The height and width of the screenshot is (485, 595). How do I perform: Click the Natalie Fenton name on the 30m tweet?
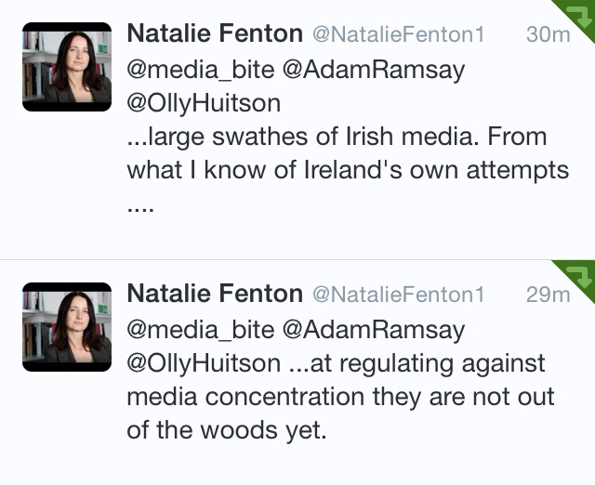pyautogui.click(x=215, y=34)
